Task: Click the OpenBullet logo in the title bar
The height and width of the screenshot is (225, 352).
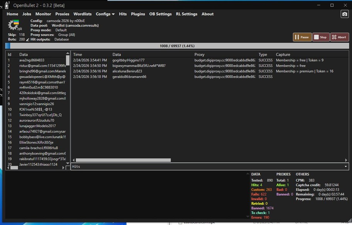Action: coord(7,5)
